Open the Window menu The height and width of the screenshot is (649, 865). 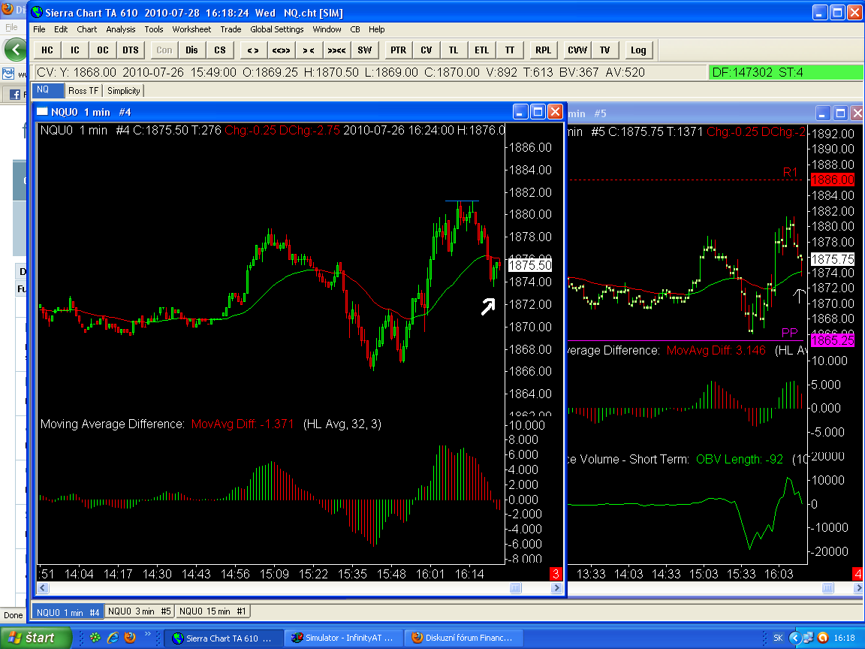(x=327, y=29)
